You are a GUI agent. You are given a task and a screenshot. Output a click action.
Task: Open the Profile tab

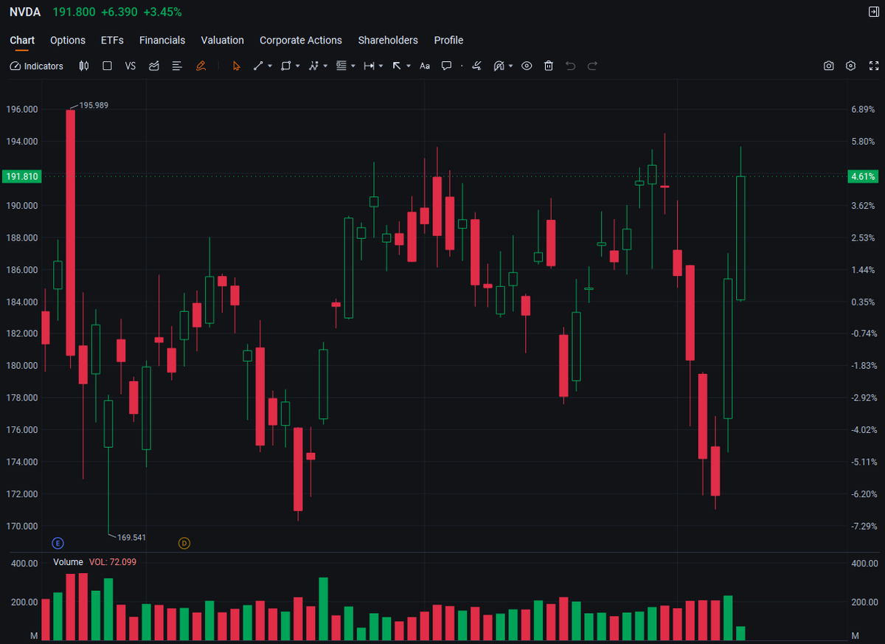(448, 41)
